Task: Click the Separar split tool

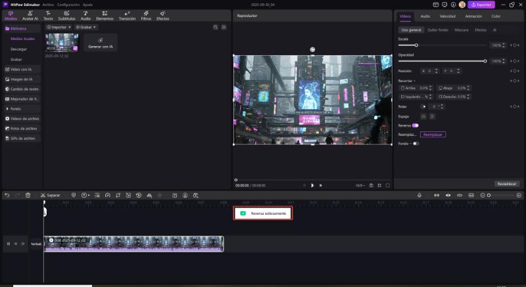Action: [49, 195]
